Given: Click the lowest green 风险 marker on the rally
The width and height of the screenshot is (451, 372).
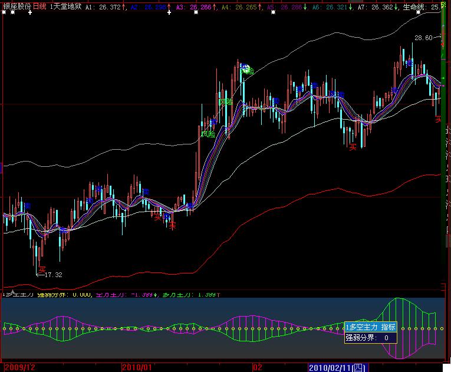Looking at the screenshot, I should tap(208, 134).
